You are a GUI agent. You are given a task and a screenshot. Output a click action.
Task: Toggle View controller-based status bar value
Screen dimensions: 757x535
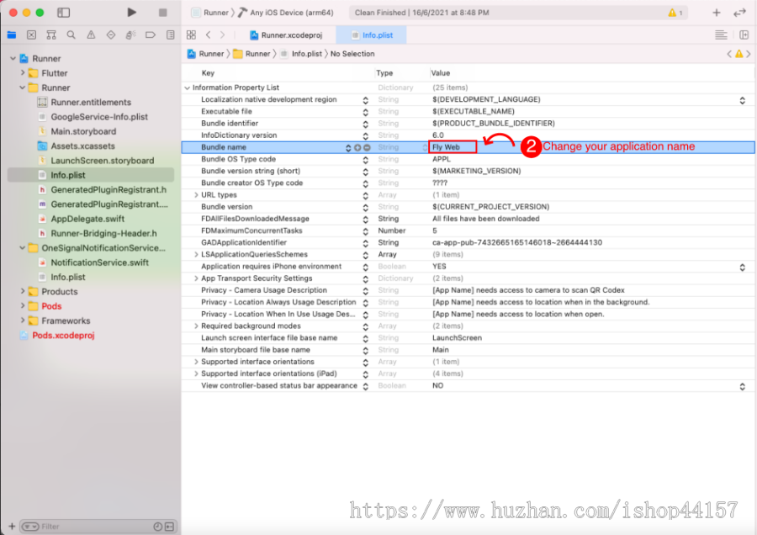tap(742, 386)
